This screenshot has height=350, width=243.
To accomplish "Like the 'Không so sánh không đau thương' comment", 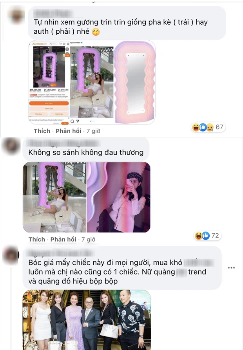I will click(37, 240).
